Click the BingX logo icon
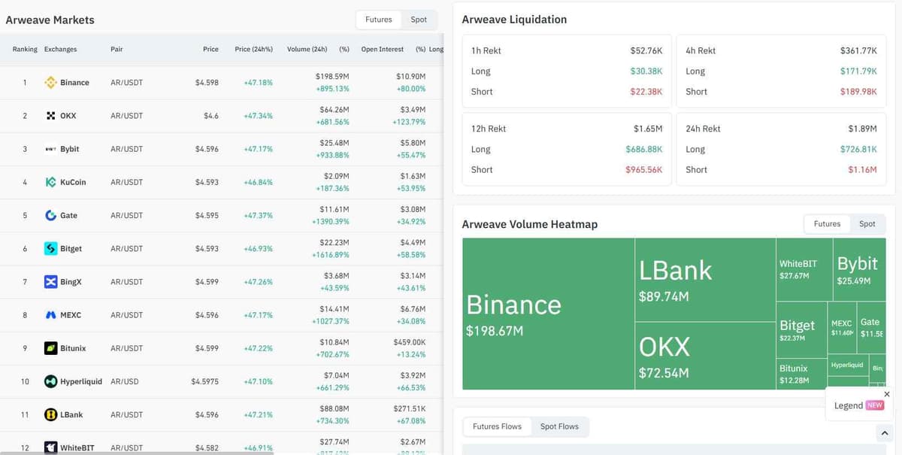The width and height of the screenshot is (902, 455). [x=51, y=281]
